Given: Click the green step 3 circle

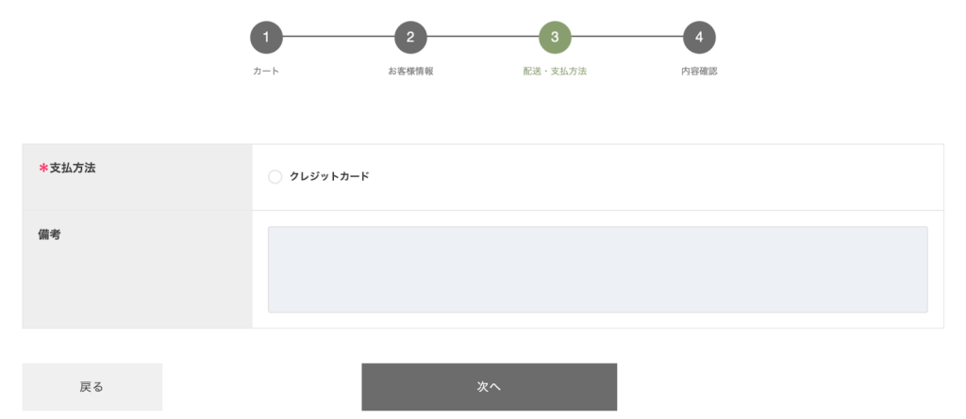Looking at the screenshot, I should [x=555, y=38].
